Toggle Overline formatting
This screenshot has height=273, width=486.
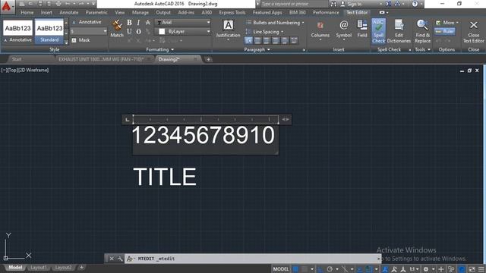[138, 31]
